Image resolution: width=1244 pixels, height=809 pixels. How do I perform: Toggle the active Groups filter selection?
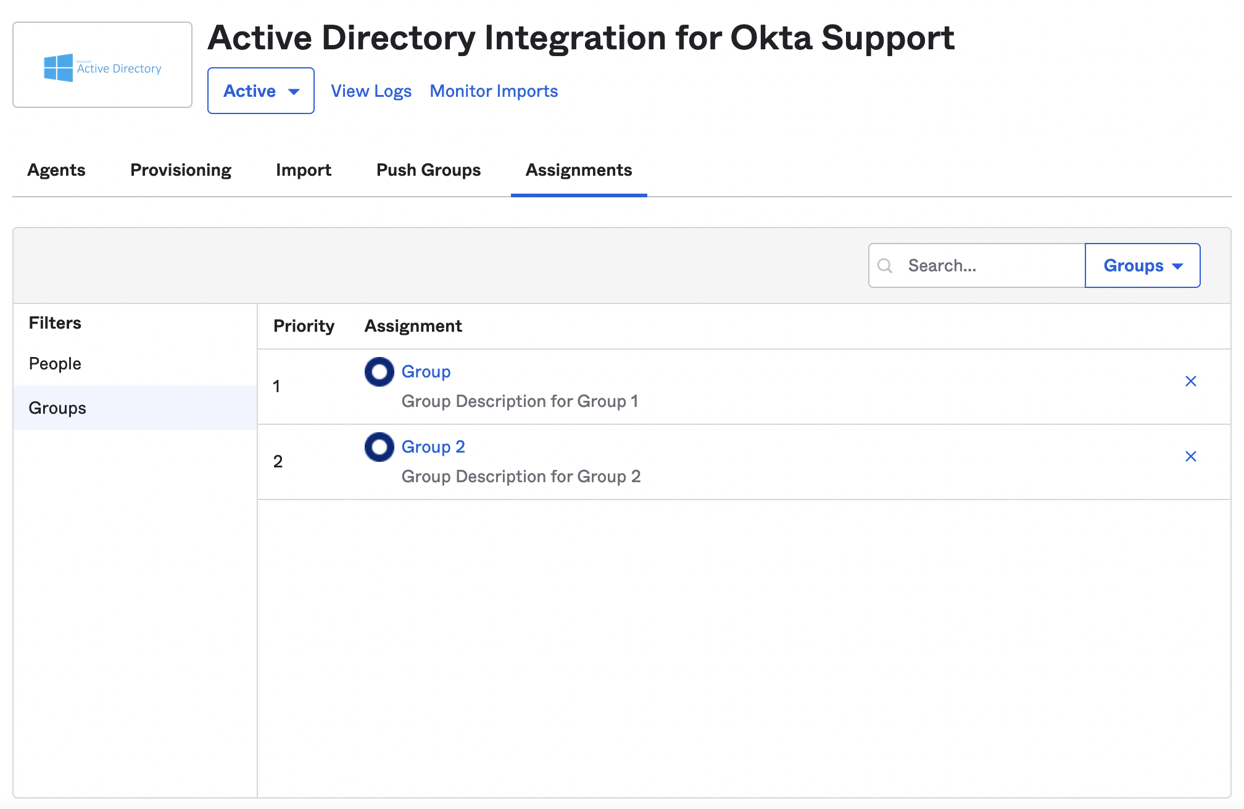57,407
